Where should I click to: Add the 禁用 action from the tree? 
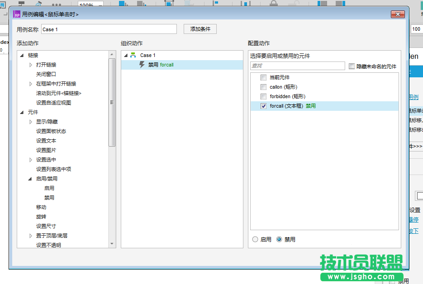[x=49, y=198]
